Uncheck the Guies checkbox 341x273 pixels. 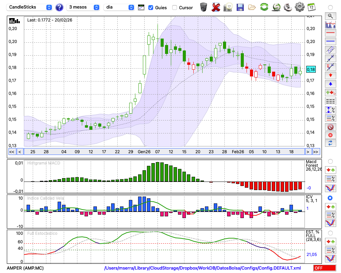coord(151,8)
